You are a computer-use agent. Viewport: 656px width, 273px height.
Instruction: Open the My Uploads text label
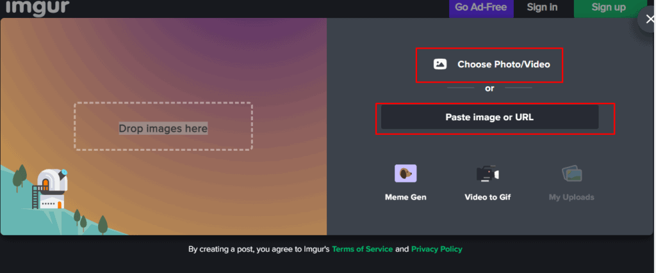click(x=571, y=197)
